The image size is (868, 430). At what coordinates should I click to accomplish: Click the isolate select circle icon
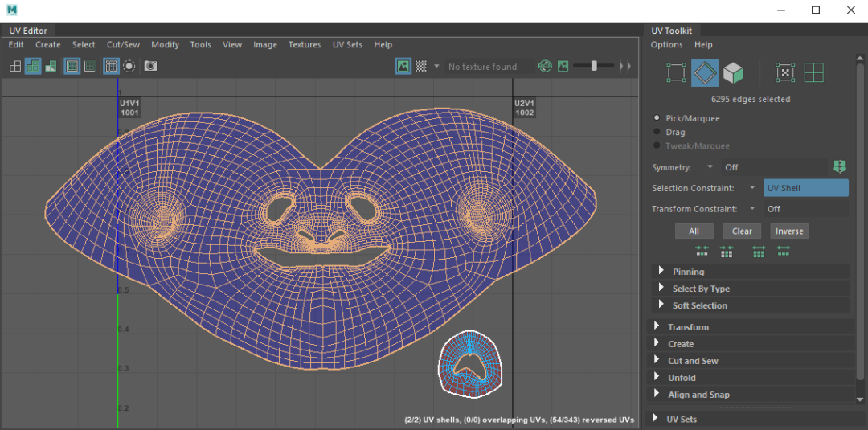coord(129,67)
